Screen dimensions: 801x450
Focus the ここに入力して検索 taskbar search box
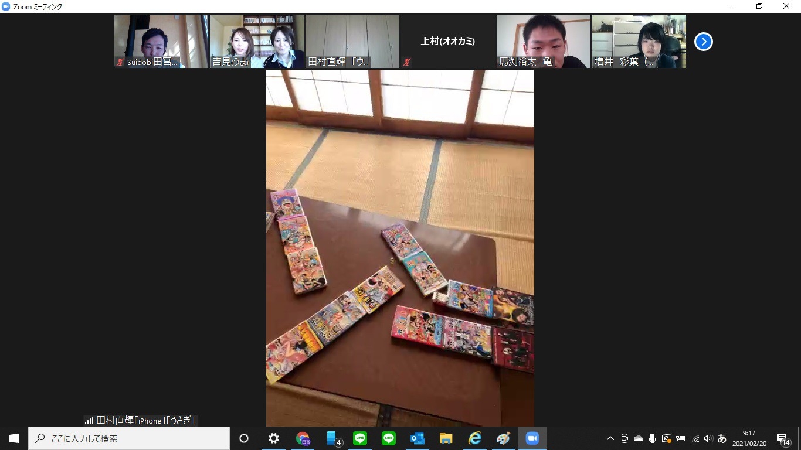[x=129, y=438]
